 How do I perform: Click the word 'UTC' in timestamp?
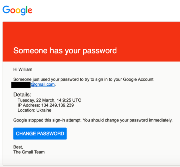(x=77, y=100)
